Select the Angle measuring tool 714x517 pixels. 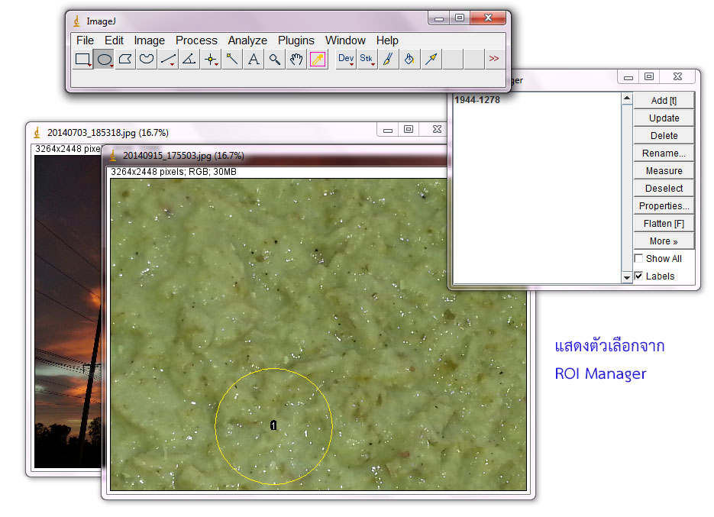pyautogui.click(x=189, y=59)
